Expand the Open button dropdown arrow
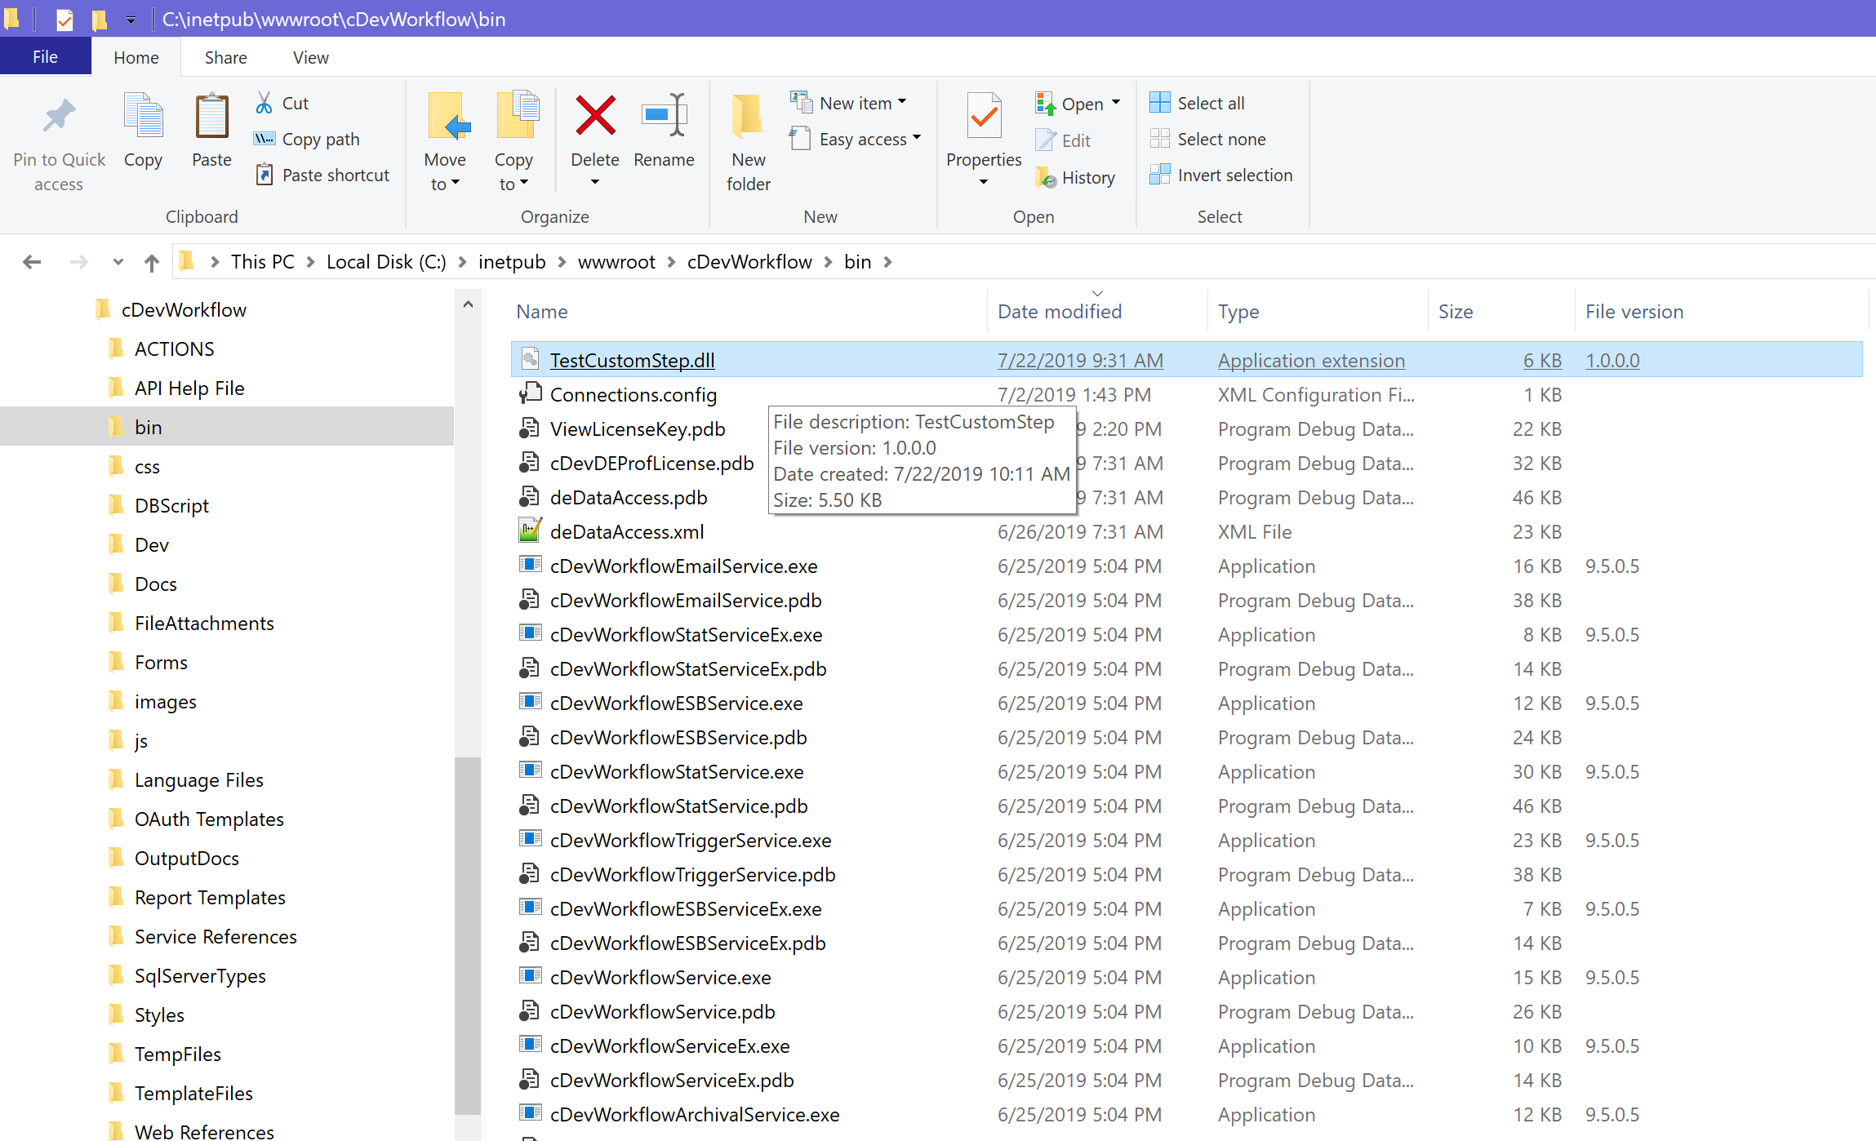The width and height of the screenshot is (1876, 1141). (x=1116, y=103)
